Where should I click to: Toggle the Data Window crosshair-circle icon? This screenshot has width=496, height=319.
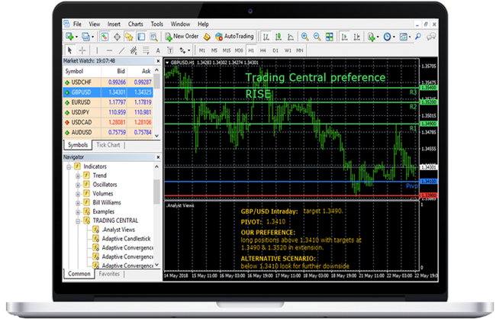point(117,37)
